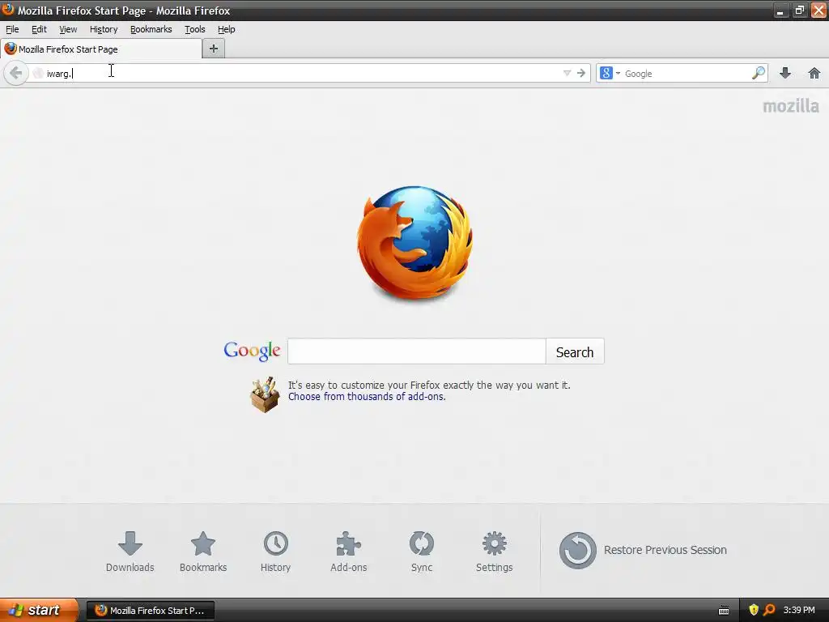The image size is (829, 622).
Task: Click the site identity icon in address bar
Action: (38, 73)
